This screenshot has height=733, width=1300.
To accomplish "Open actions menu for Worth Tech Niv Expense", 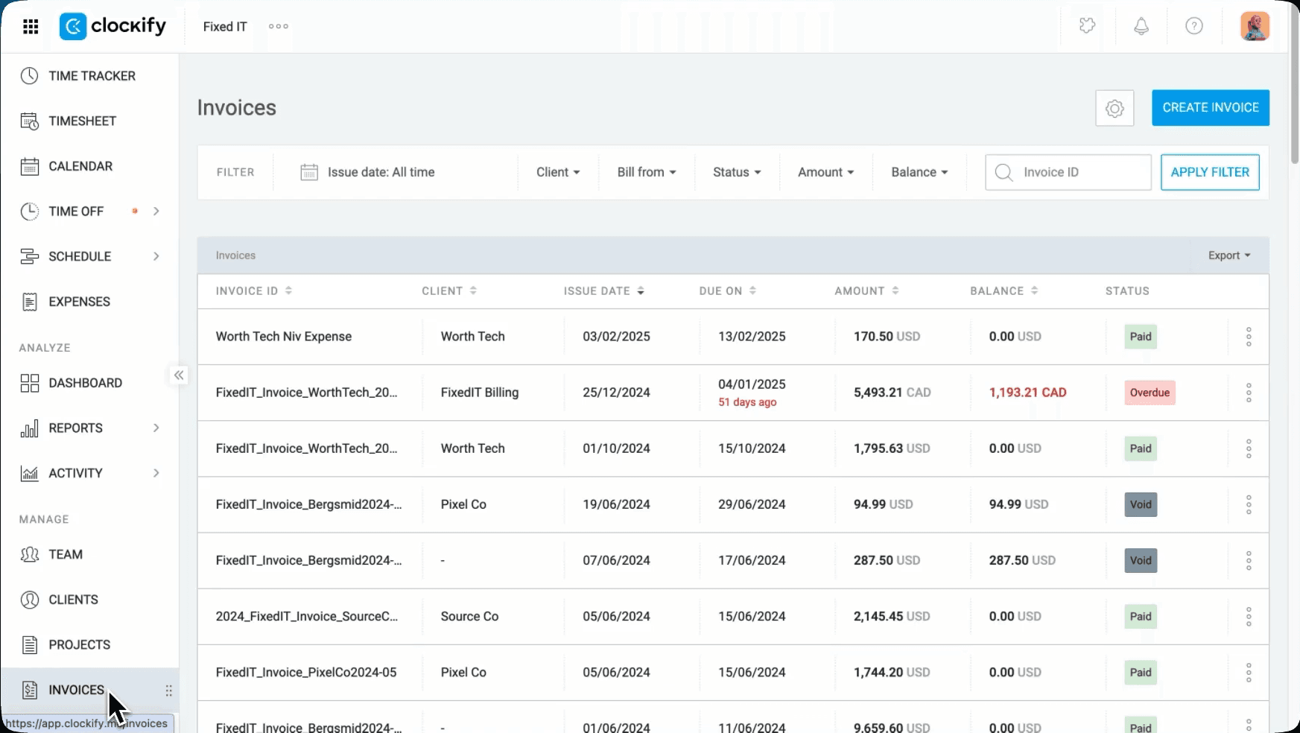I will (1249, 337).
